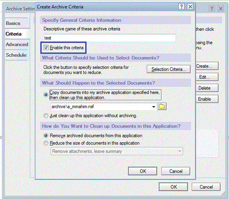Open the Remove attachments, leave summary dropdown
This screenshot has width=229, height=199.
117,151
